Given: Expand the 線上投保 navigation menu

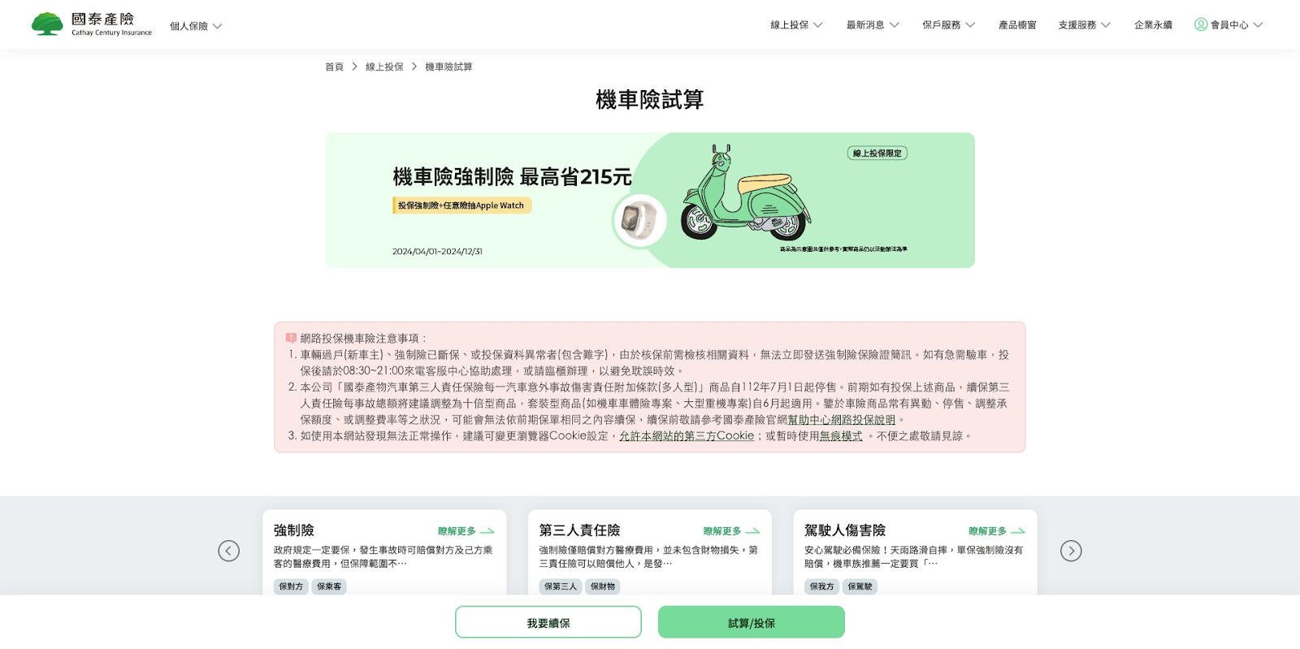Looking at the screenshot, I should click(x=796, y=25).
